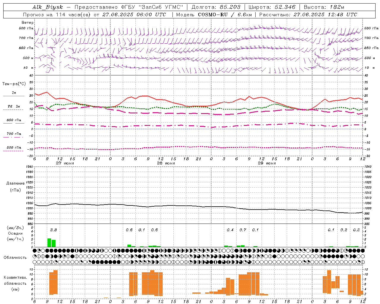
Task: Click the 0.7 precipitation total value
Action: [243, 230]
